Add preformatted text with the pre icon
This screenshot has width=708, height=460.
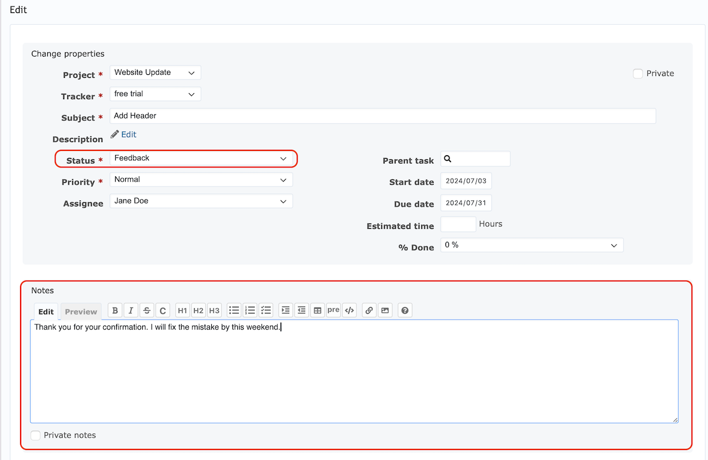click(333, 310)
